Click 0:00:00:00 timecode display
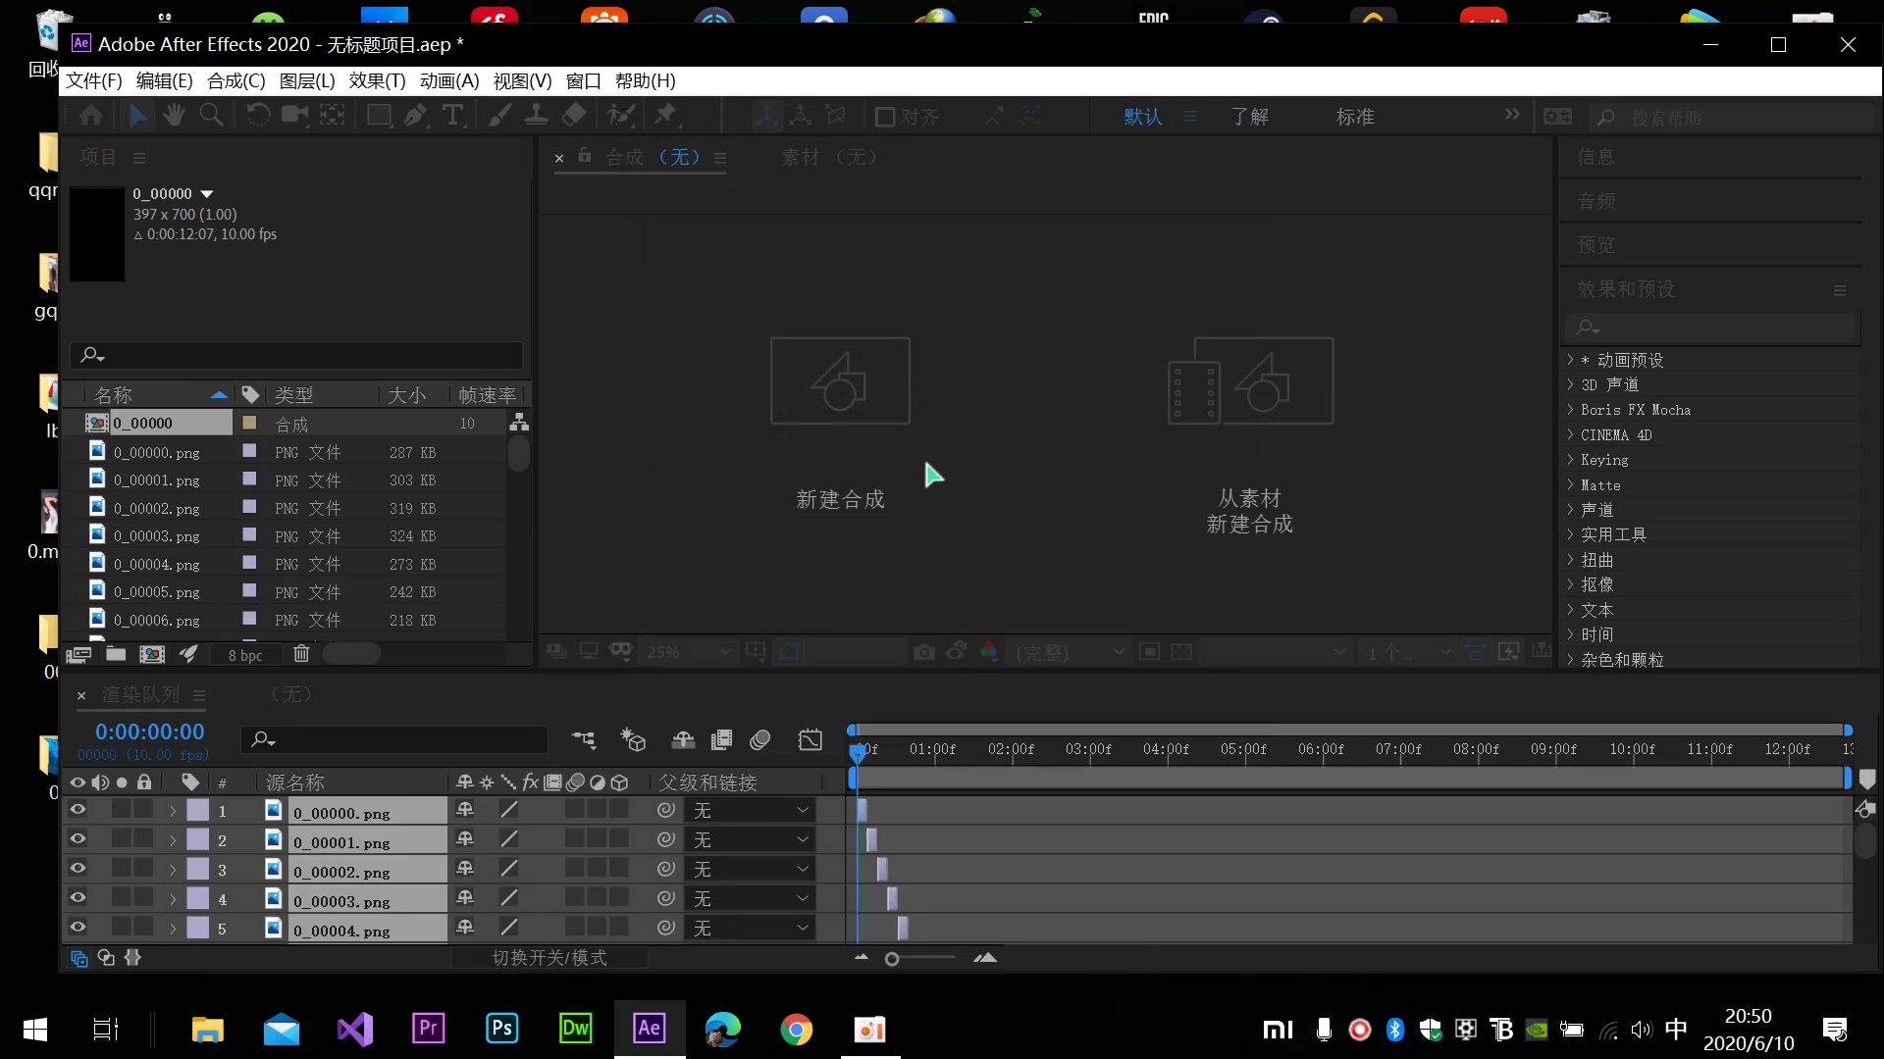The image size is (1884, 1059). tap(150, 731)
